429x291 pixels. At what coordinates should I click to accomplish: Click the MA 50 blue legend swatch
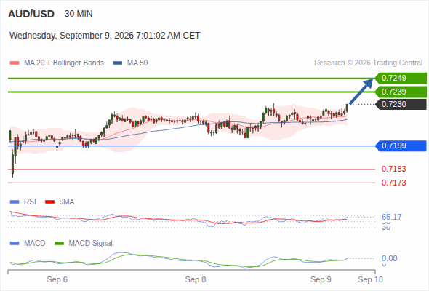117,63
